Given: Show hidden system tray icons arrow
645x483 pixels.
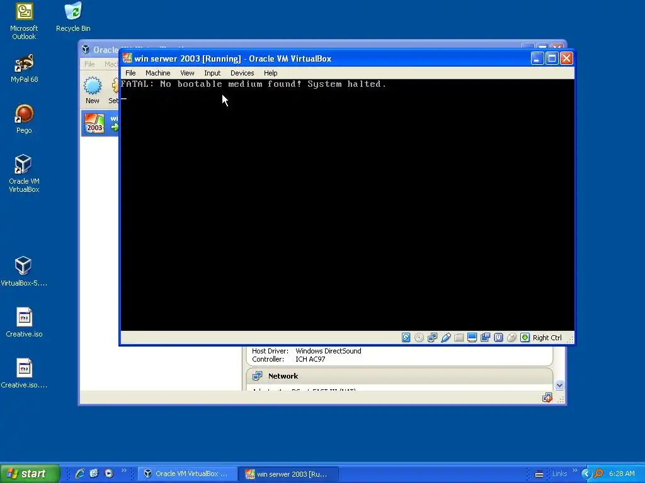Looking at the screenshot, I should tap(586, 474).
